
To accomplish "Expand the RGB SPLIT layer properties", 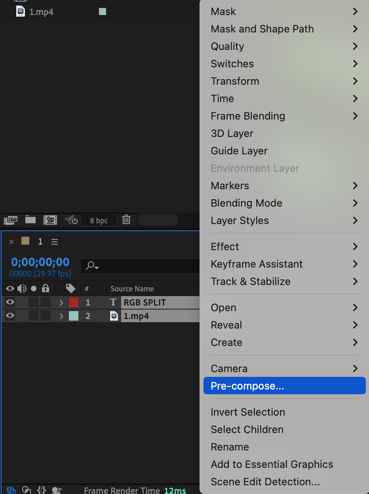I will (61, 303).
